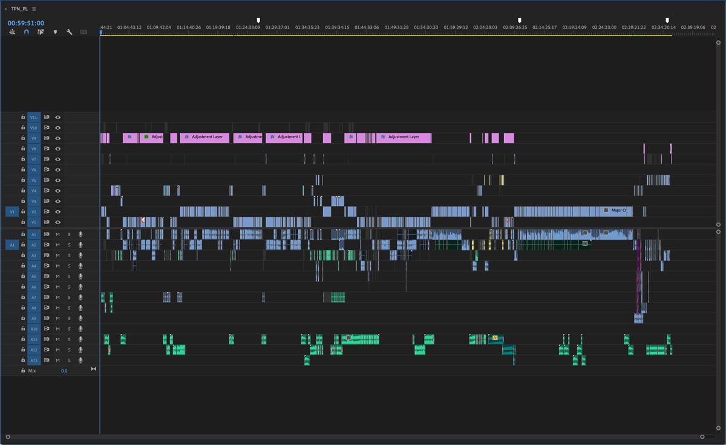Screen dimensions: 726x445
Task: Target track V5 by its label
Action: [x=34, y=181]
